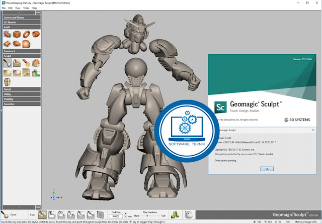Open the Edit menu
Image resolution: width=322 pixels, height=224 pixels.
[11, 8]
